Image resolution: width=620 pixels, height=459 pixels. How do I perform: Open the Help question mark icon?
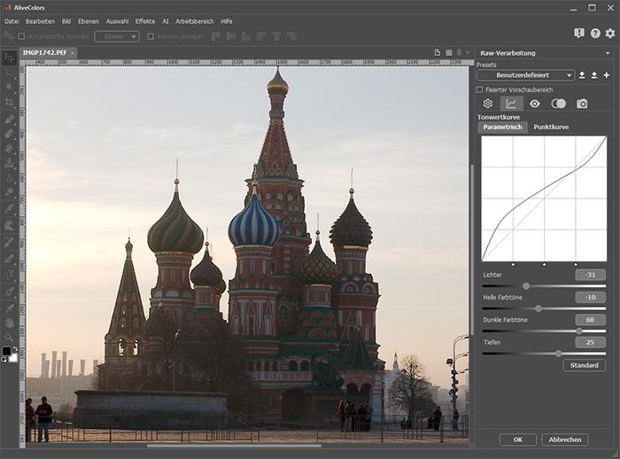595,34
